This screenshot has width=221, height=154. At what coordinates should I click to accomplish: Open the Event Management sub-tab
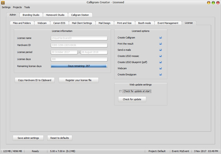168,23
